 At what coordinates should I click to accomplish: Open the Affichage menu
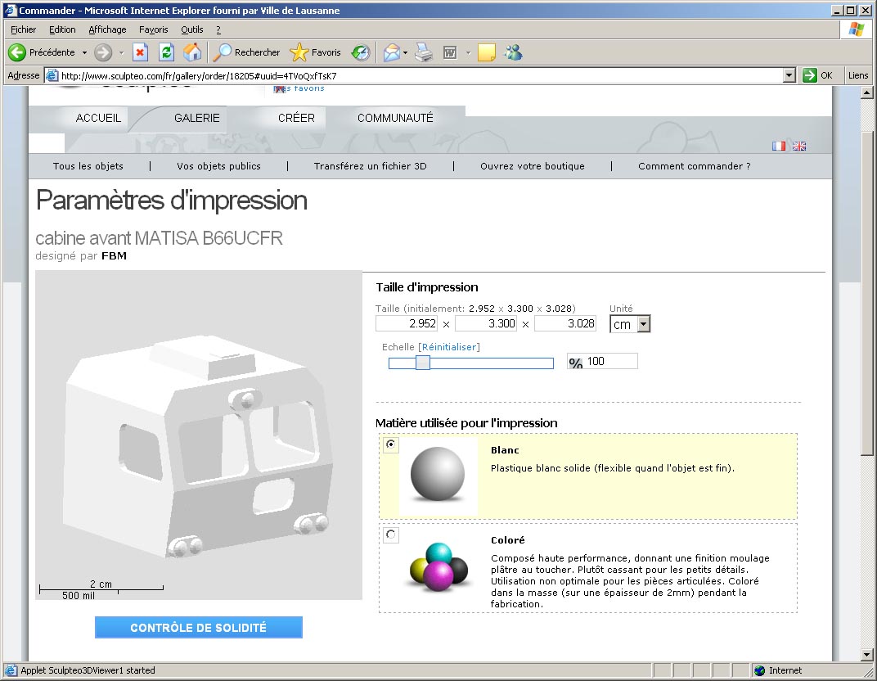pos(107,29)
